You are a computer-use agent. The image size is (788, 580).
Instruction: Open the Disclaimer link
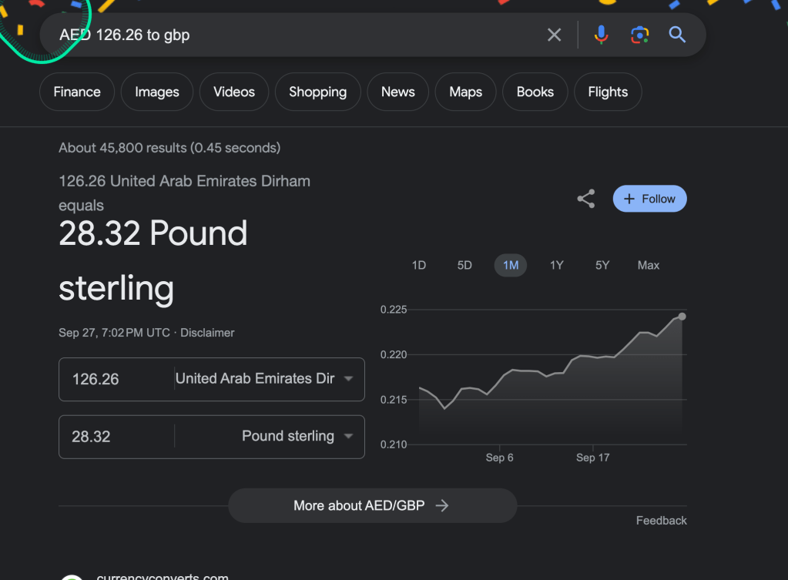click(x=207, y=333)
